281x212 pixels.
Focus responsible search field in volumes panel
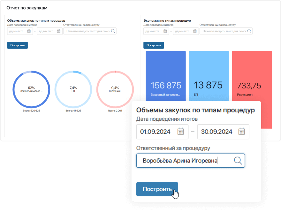(90, 31)
